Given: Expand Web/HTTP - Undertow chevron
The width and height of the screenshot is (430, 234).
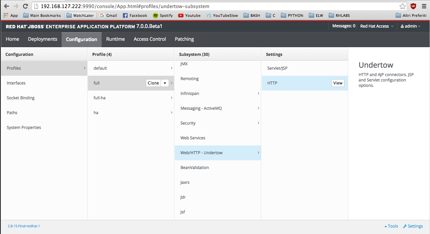Looking at the screenshot, I should [258, 153].
